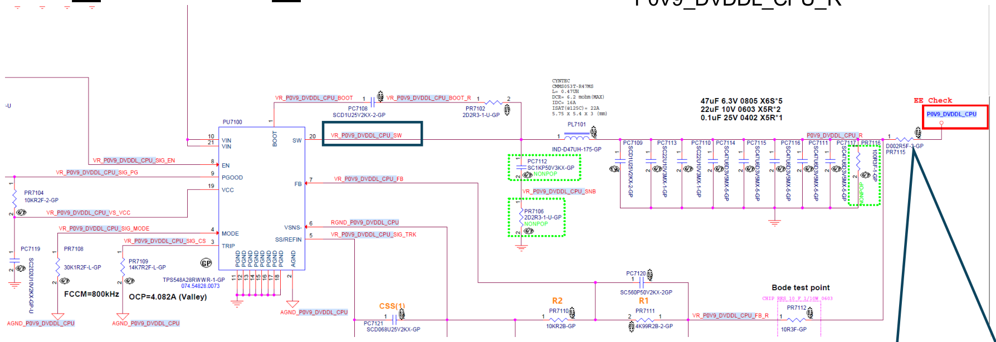Select the 10KR2F-2-GP resistor value
The height and width of the screenshot is (342, 996).
41,200
